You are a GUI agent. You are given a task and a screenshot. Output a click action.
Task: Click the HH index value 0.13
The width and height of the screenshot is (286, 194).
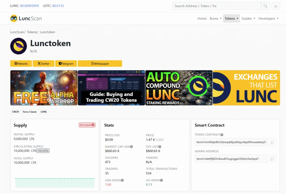click(x=149, y=184)
